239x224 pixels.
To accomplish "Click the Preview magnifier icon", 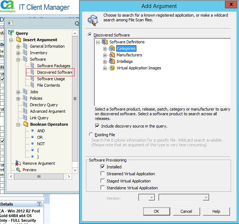I will pos(18,170).
